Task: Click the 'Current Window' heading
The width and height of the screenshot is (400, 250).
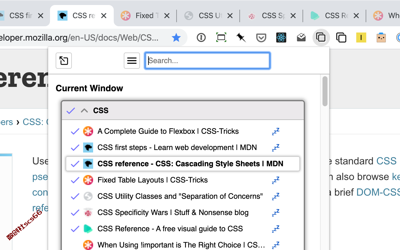Action: pyautogui.click(x=89, y=88)
